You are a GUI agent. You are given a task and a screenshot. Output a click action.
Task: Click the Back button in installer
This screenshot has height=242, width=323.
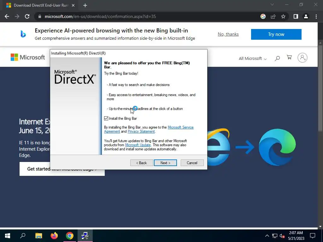pos(142,163)
